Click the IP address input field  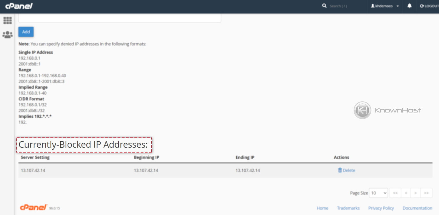(120, 17)
